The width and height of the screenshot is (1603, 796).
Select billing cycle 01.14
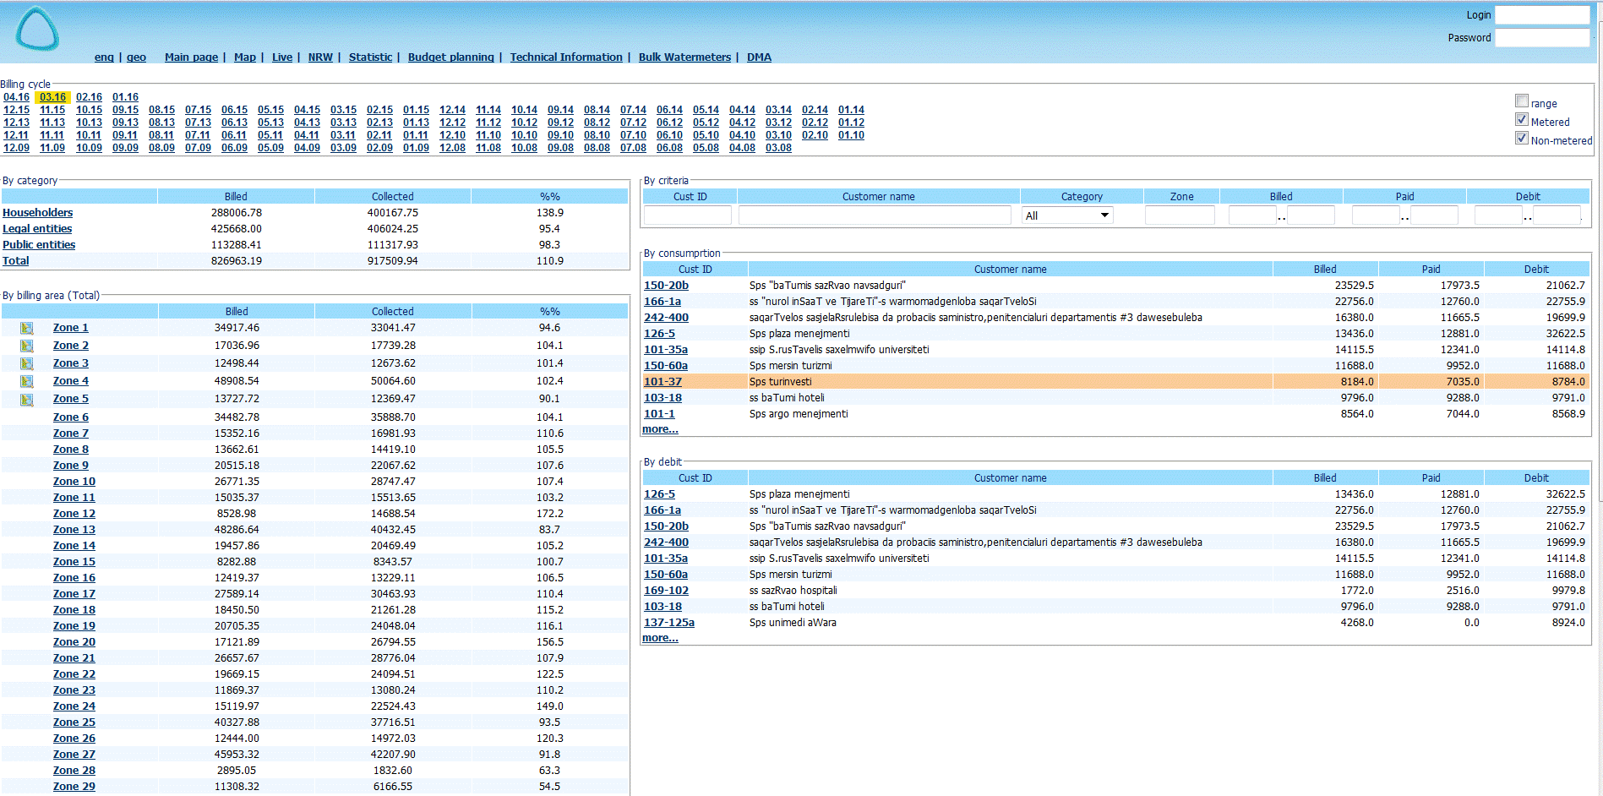point(851,110)
